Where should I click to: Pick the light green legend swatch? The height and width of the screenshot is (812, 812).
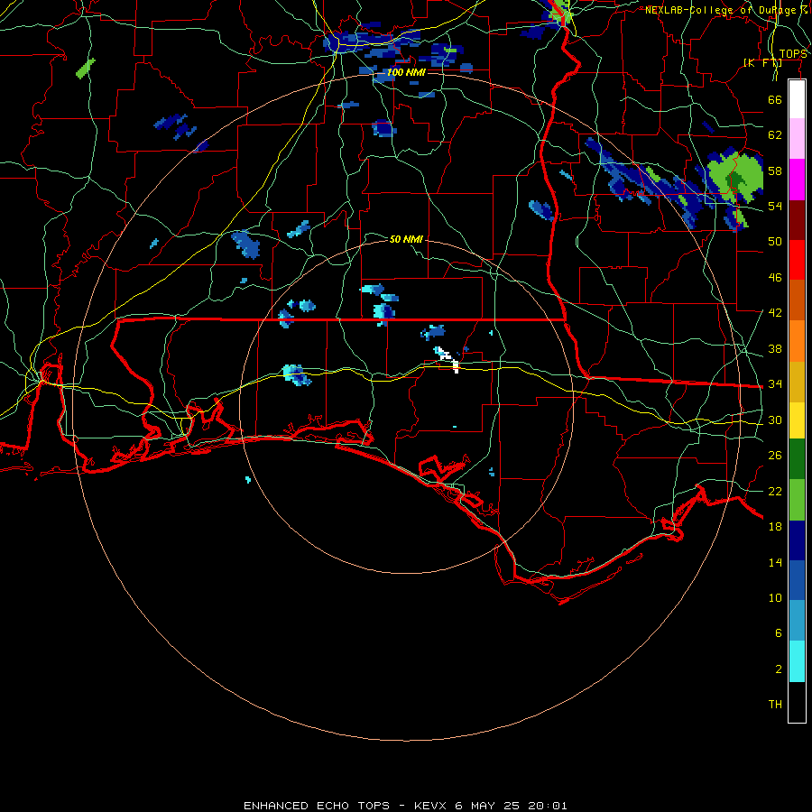pos(797,500)
